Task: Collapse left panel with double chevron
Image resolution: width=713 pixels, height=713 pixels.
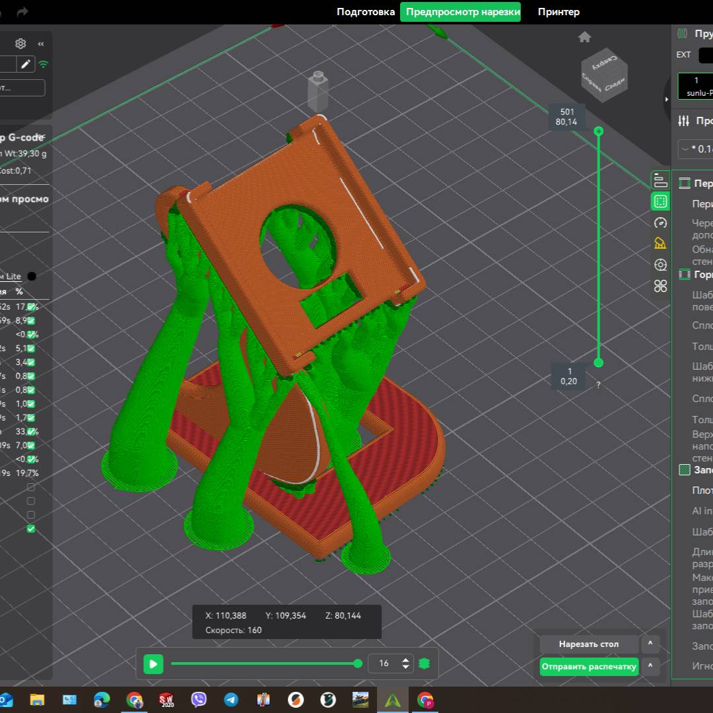Action: [41, 44]
